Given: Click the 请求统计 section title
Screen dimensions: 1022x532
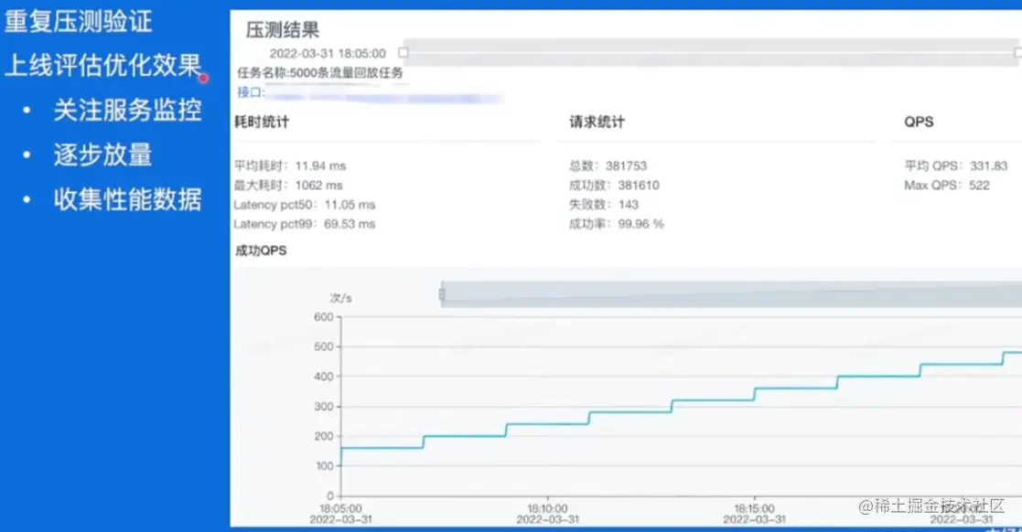Looking at the screenshot, I should (x=597, y=122).
